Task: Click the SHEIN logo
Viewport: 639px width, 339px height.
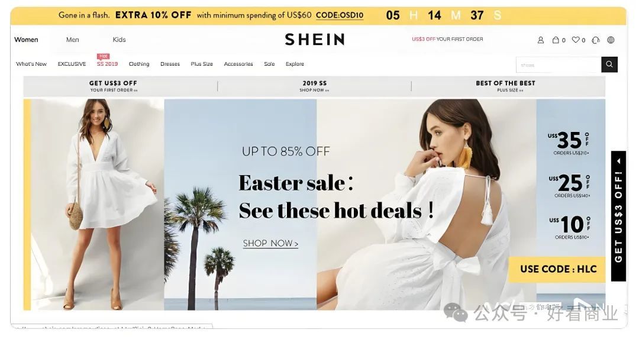Action: pos(315,40)
